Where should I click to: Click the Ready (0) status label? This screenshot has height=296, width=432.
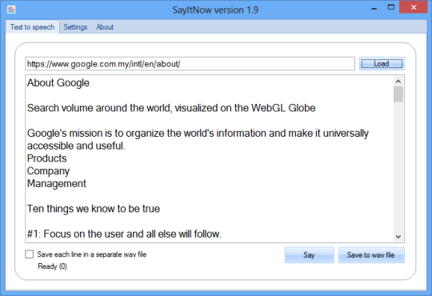52,266
